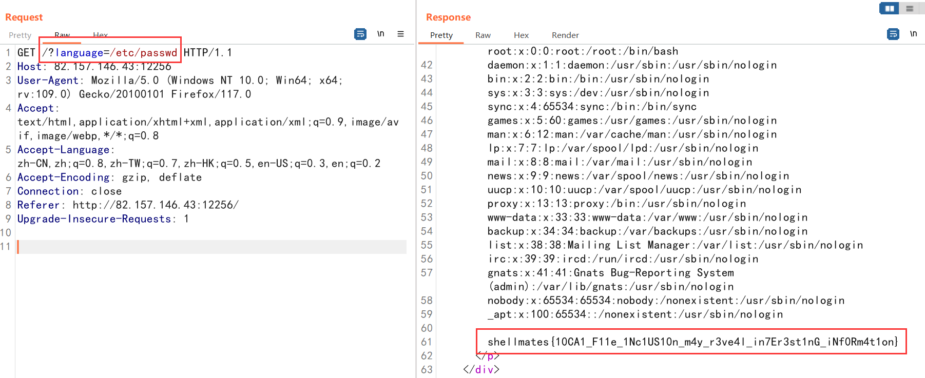Image resolution: width=925 pixels, height=378 pixels.
Task: Switch Response view to Raw tab
Action: click(x=483, y=35)
